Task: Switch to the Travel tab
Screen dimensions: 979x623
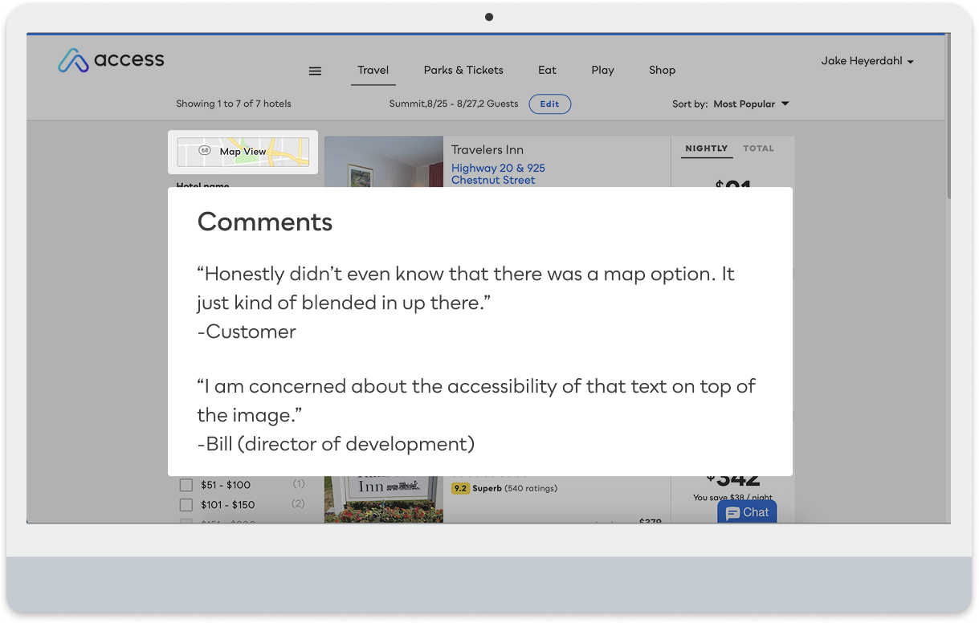Action: [x=373, y=71]
